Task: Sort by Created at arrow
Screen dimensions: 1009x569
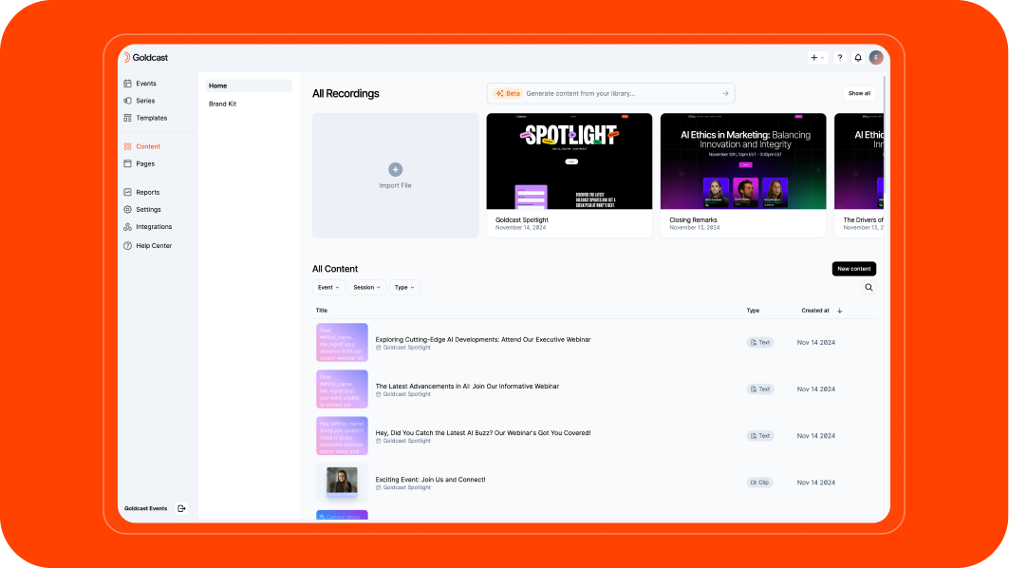Action: 839,311
